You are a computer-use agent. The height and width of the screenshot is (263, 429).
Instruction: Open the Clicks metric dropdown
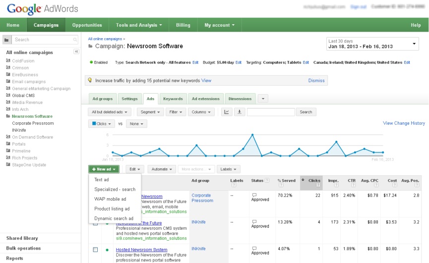tap(102, 124)
